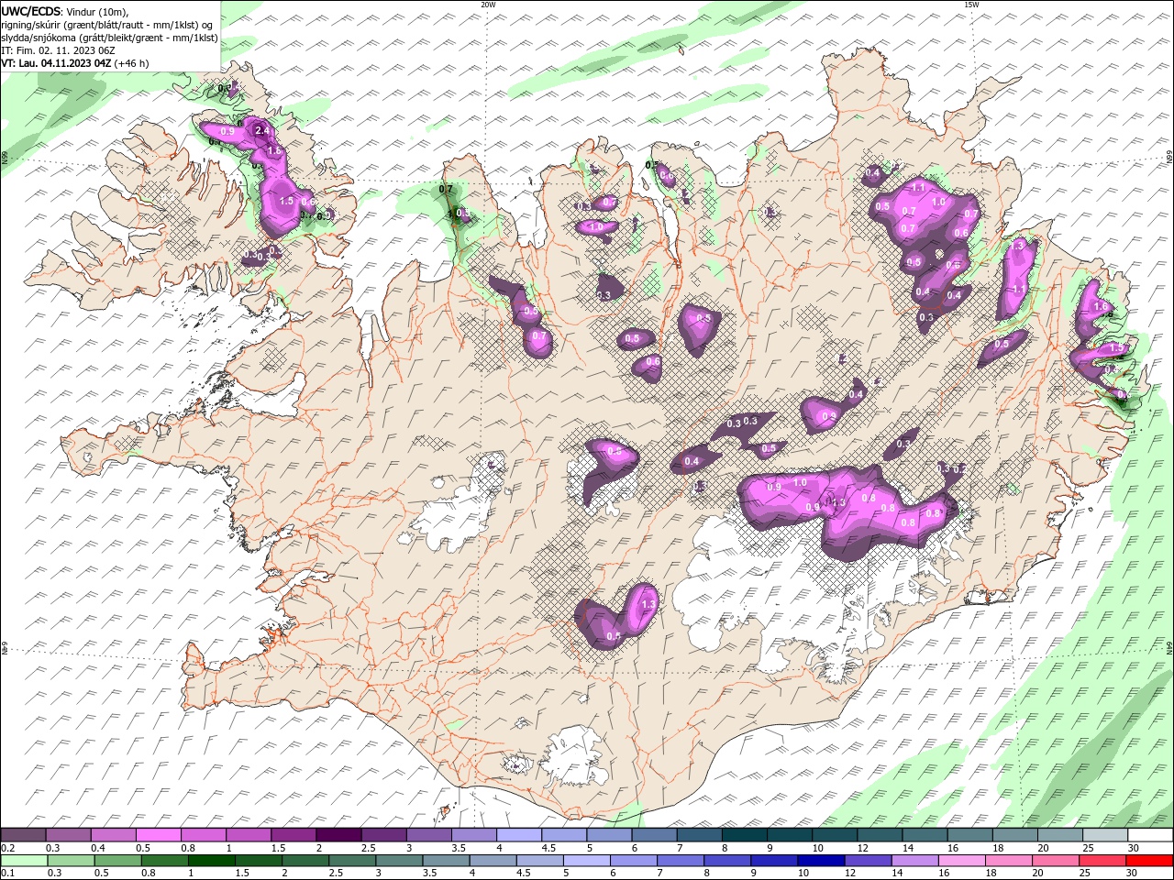Click the 0.5 medium green lower legend swatch
Image resolution: width=1174 pixels, height=880 pixels.
tap(117, 861)
